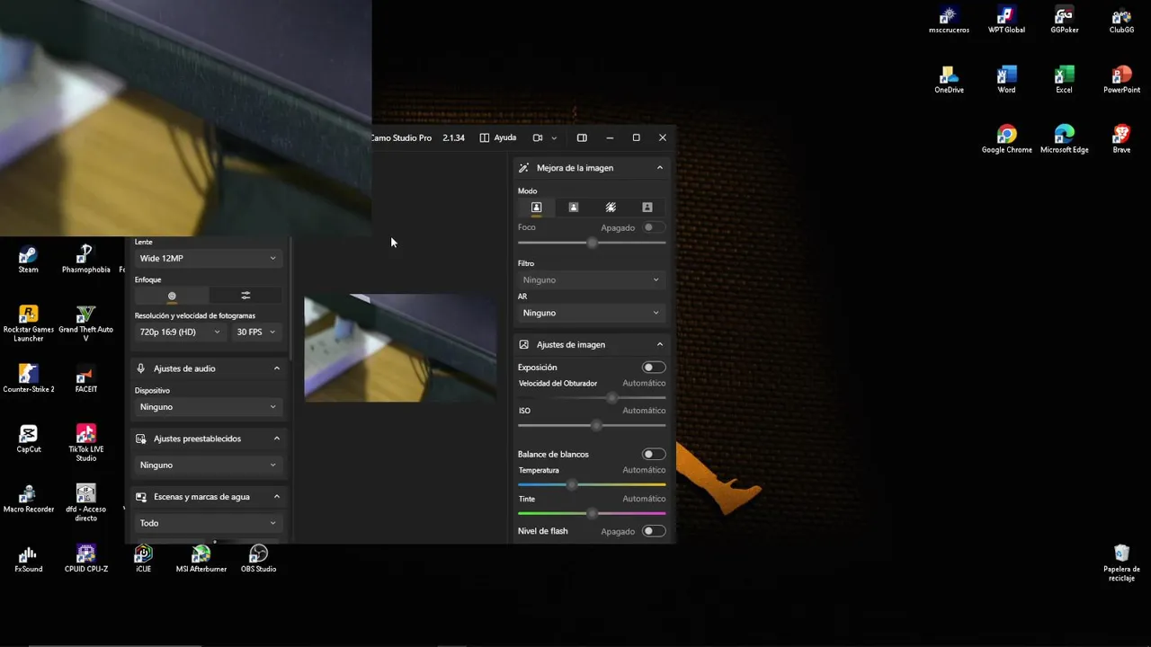Open Phasmophobia desktop shortcut
This screenshot has width=1151, height=647.
click(86, 260)
